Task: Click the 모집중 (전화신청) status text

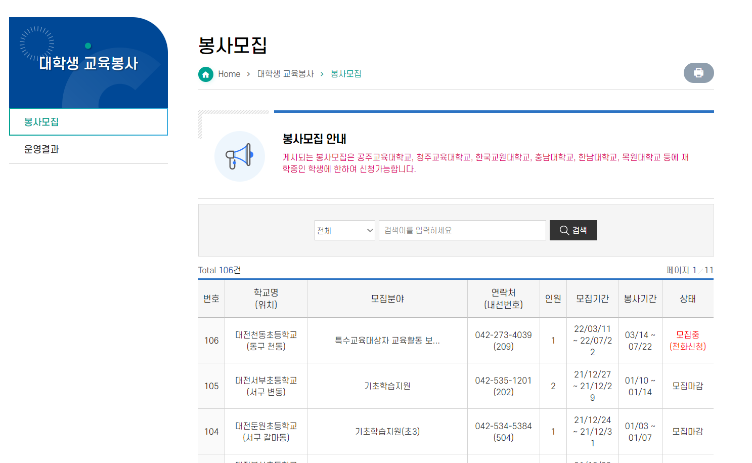Action: tap(687, 341)
